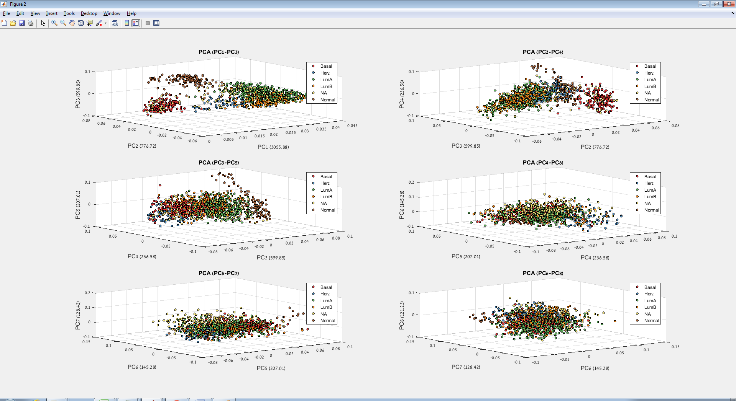Activate the Pan hand tool

pyautogui.click(x=72, y=23)
